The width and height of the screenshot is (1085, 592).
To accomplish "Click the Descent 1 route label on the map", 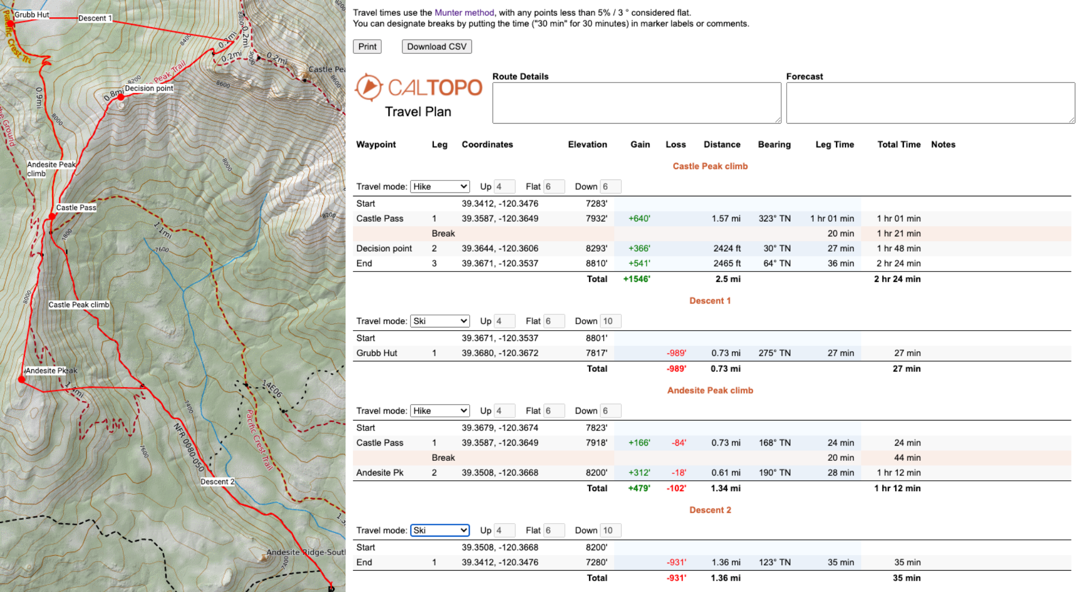I will click(x=95, y=18).
